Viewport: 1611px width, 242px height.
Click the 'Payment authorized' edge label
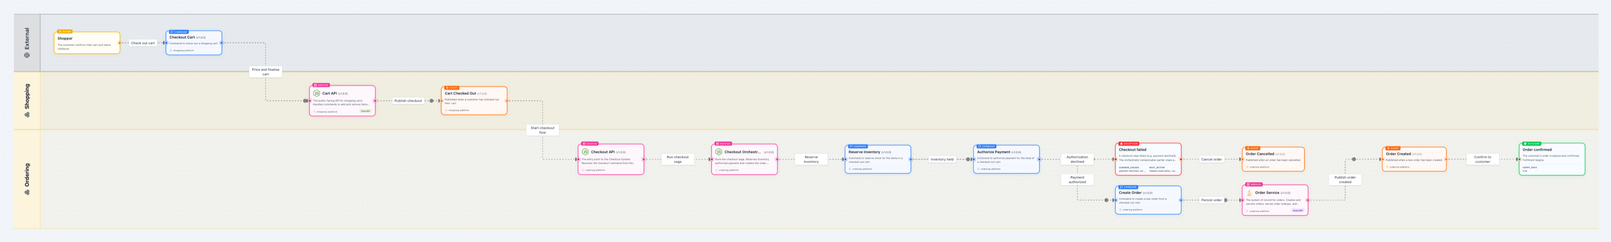(1077, 180)
